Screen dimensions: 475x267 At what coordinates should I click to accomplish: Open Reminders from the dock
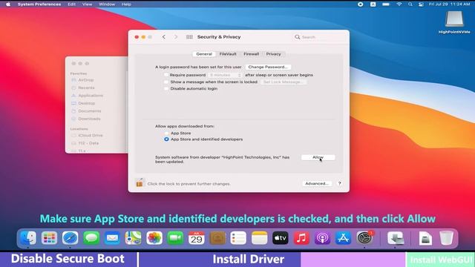click(238, 238)
